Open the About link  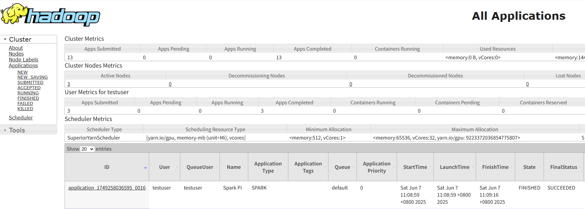(x=16, y=48)
